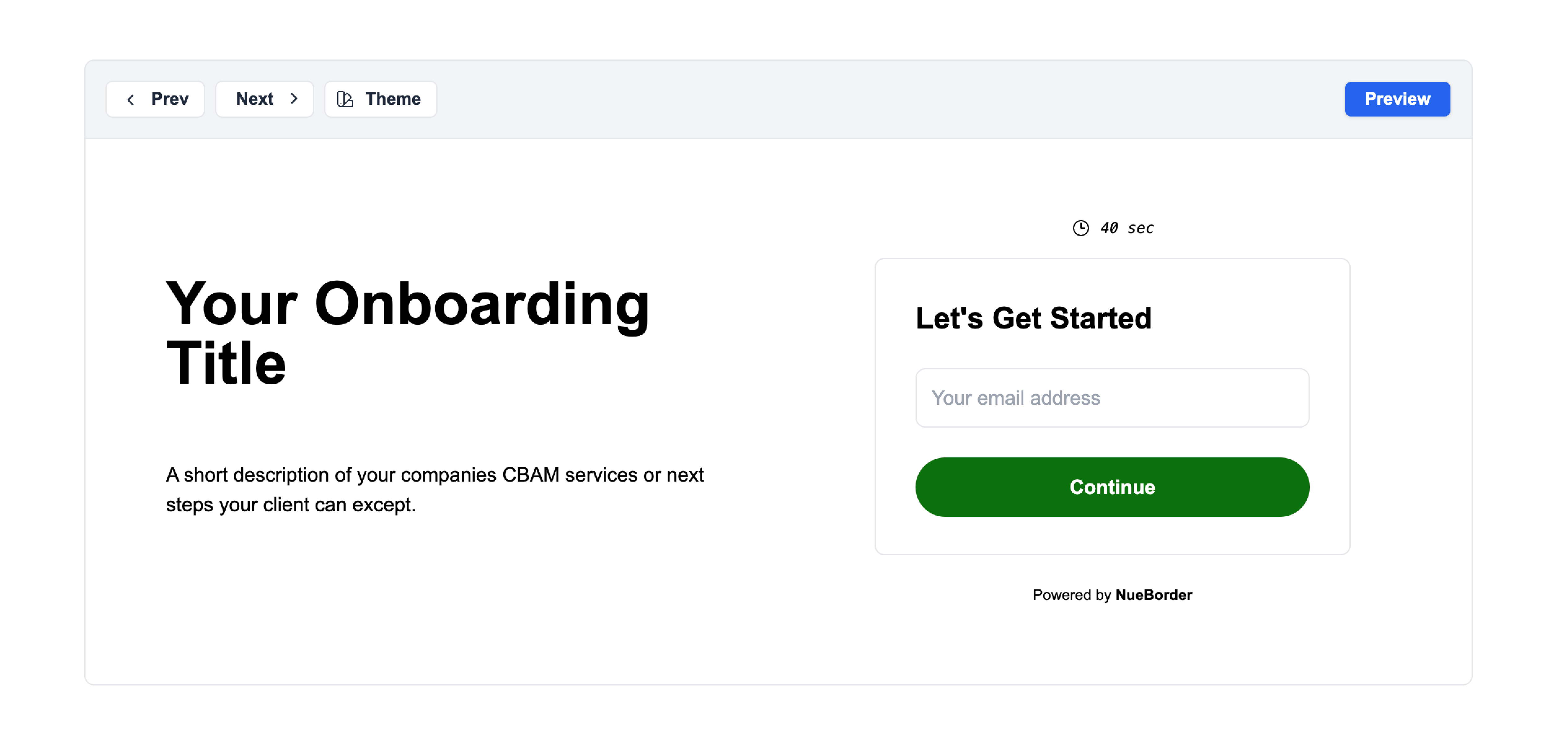The height and width of the screenshot is (745, 1567).
Task: Click the 40 sec time estimate text
Action: pyautogui.click(x=1127, y=228)
